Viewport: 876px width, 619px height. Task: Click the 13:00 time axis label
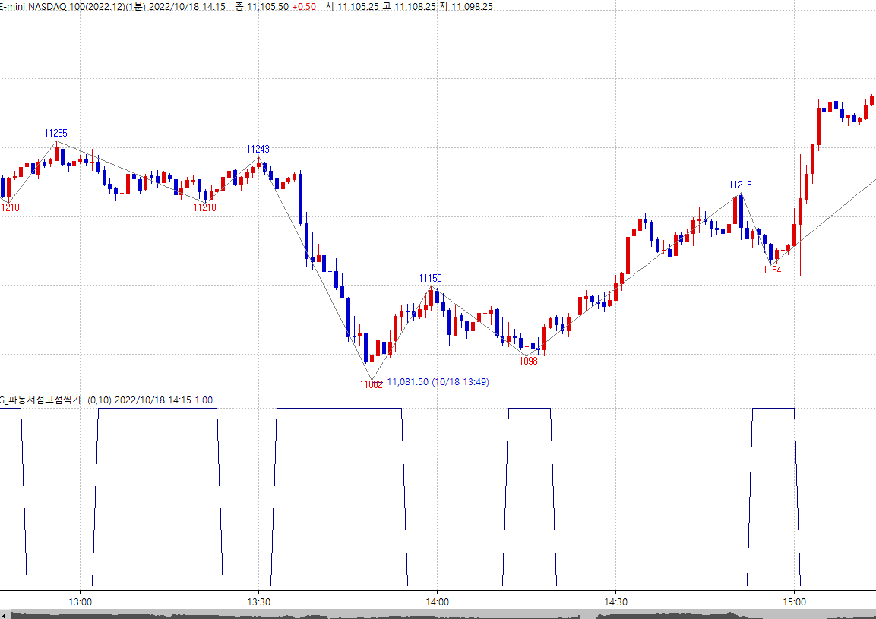(81, 601)
